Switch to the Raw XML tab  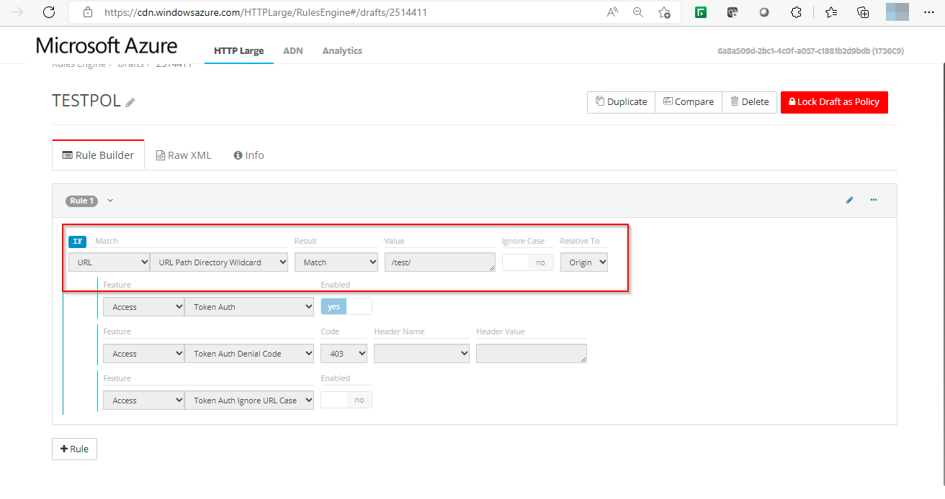(184, 155)
